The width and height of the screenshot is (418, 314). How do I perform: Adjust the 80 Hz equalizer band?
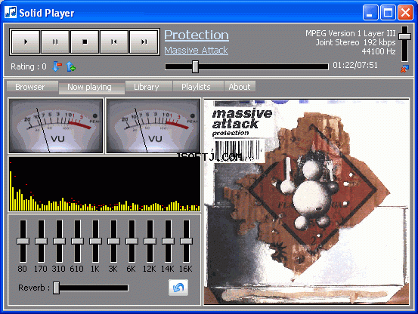coord(23,241)
